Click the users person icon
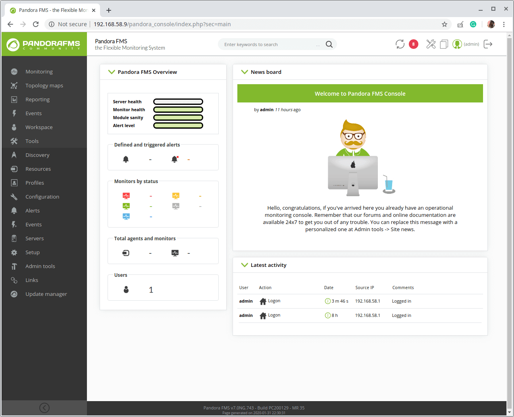The image size is (514, 417). (x=126, y=290)
